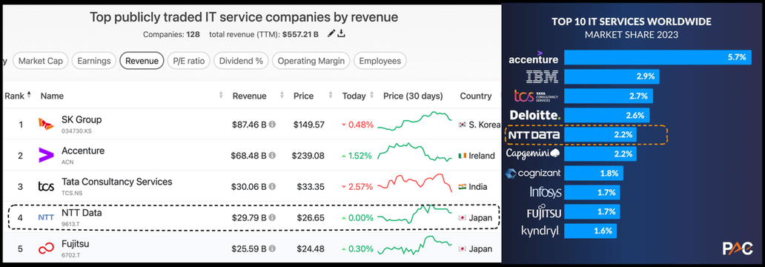The image size is (765, 267).
Task: Click the Fujitsu 30-day price sparkline
Action: pyautogui.click(x=415, y=245)
